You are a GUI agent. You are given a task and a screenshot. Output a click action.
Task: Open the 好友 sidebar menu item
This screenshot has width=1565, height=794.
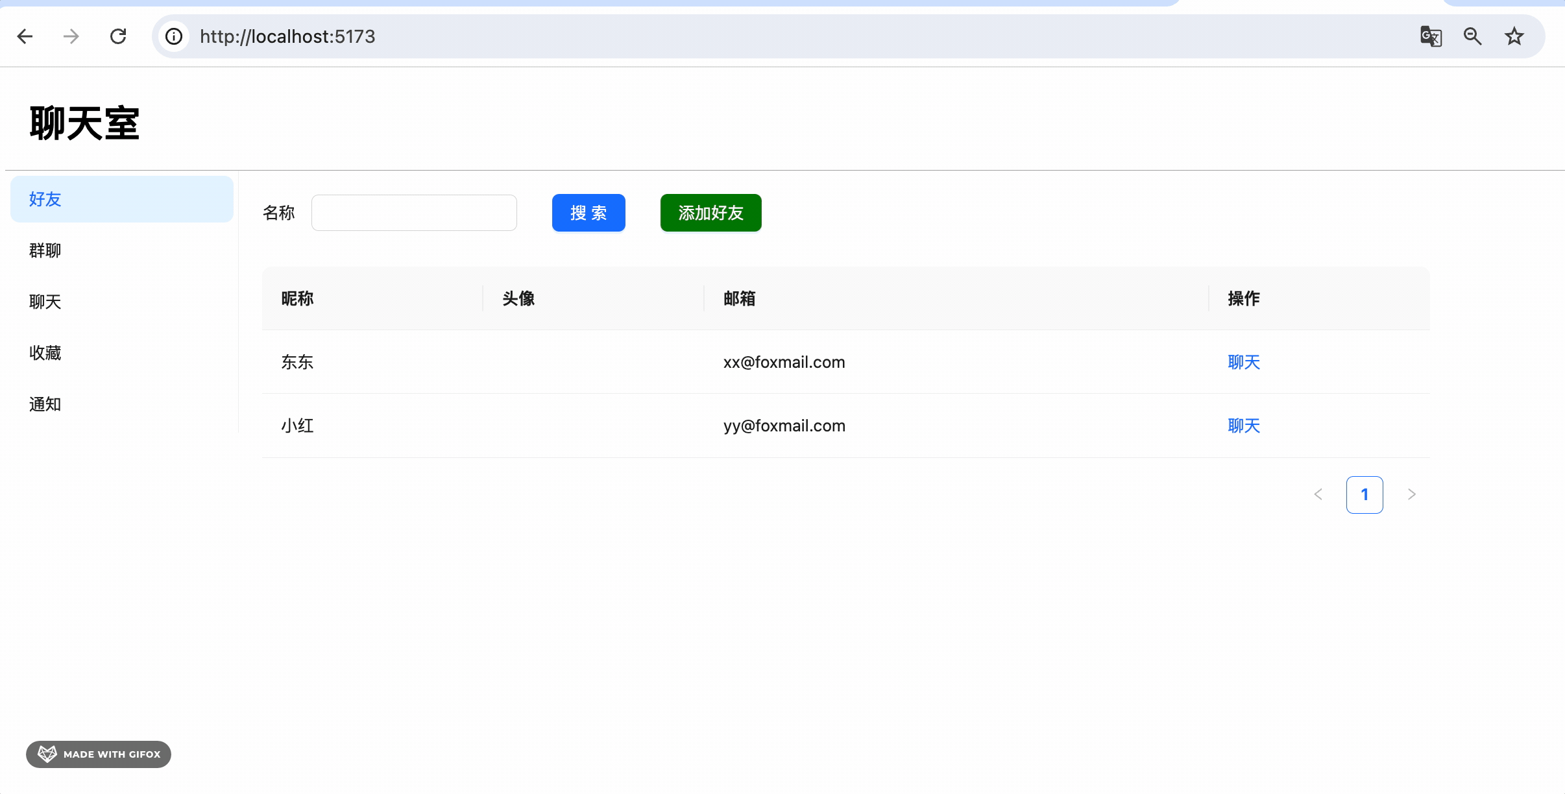coord(121,199)
